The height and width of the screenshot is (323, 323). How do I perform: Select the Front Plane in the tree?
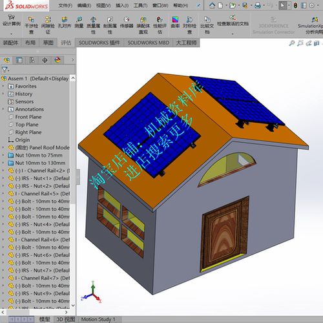28,117
